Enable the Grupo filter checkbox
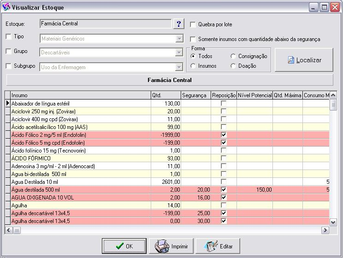Viewport: 343px width, 258px height. click(x=9, y=51)
